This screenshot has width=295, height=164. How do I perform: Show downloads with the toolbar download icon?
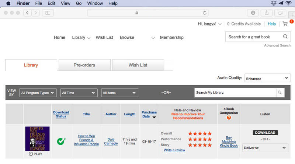[253, 13]
